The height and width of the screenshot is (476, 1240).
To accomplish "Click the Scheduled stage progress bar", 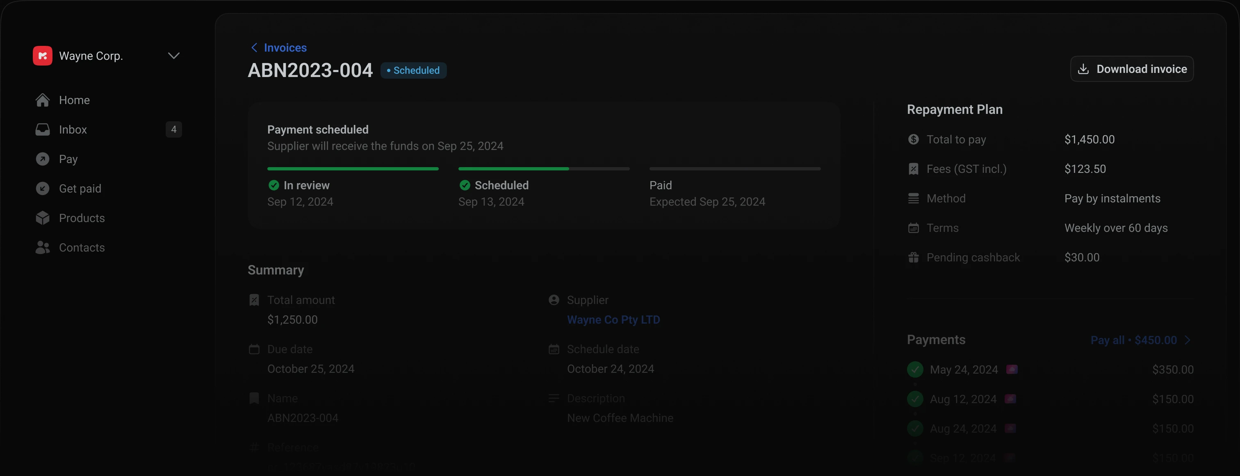I will tap(543, 169).
